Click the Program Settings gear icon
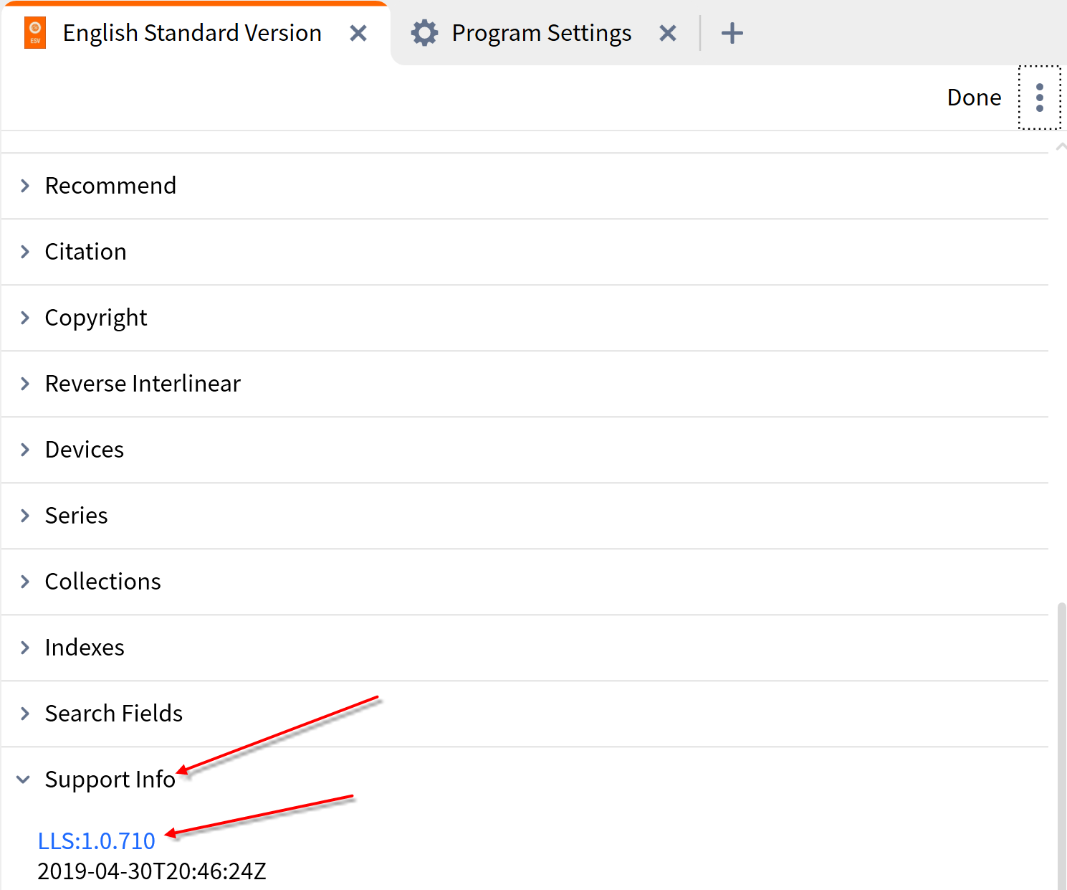This screenshot has height=890, width=1067. (424, 33)
